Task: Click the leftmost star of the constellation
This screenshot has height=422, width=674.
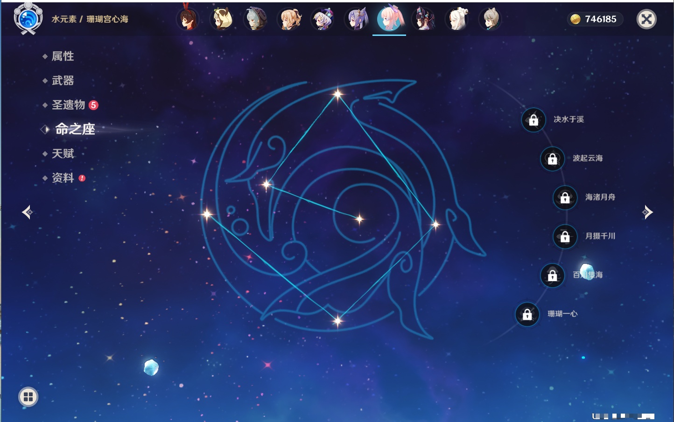Action: (207, 214)
